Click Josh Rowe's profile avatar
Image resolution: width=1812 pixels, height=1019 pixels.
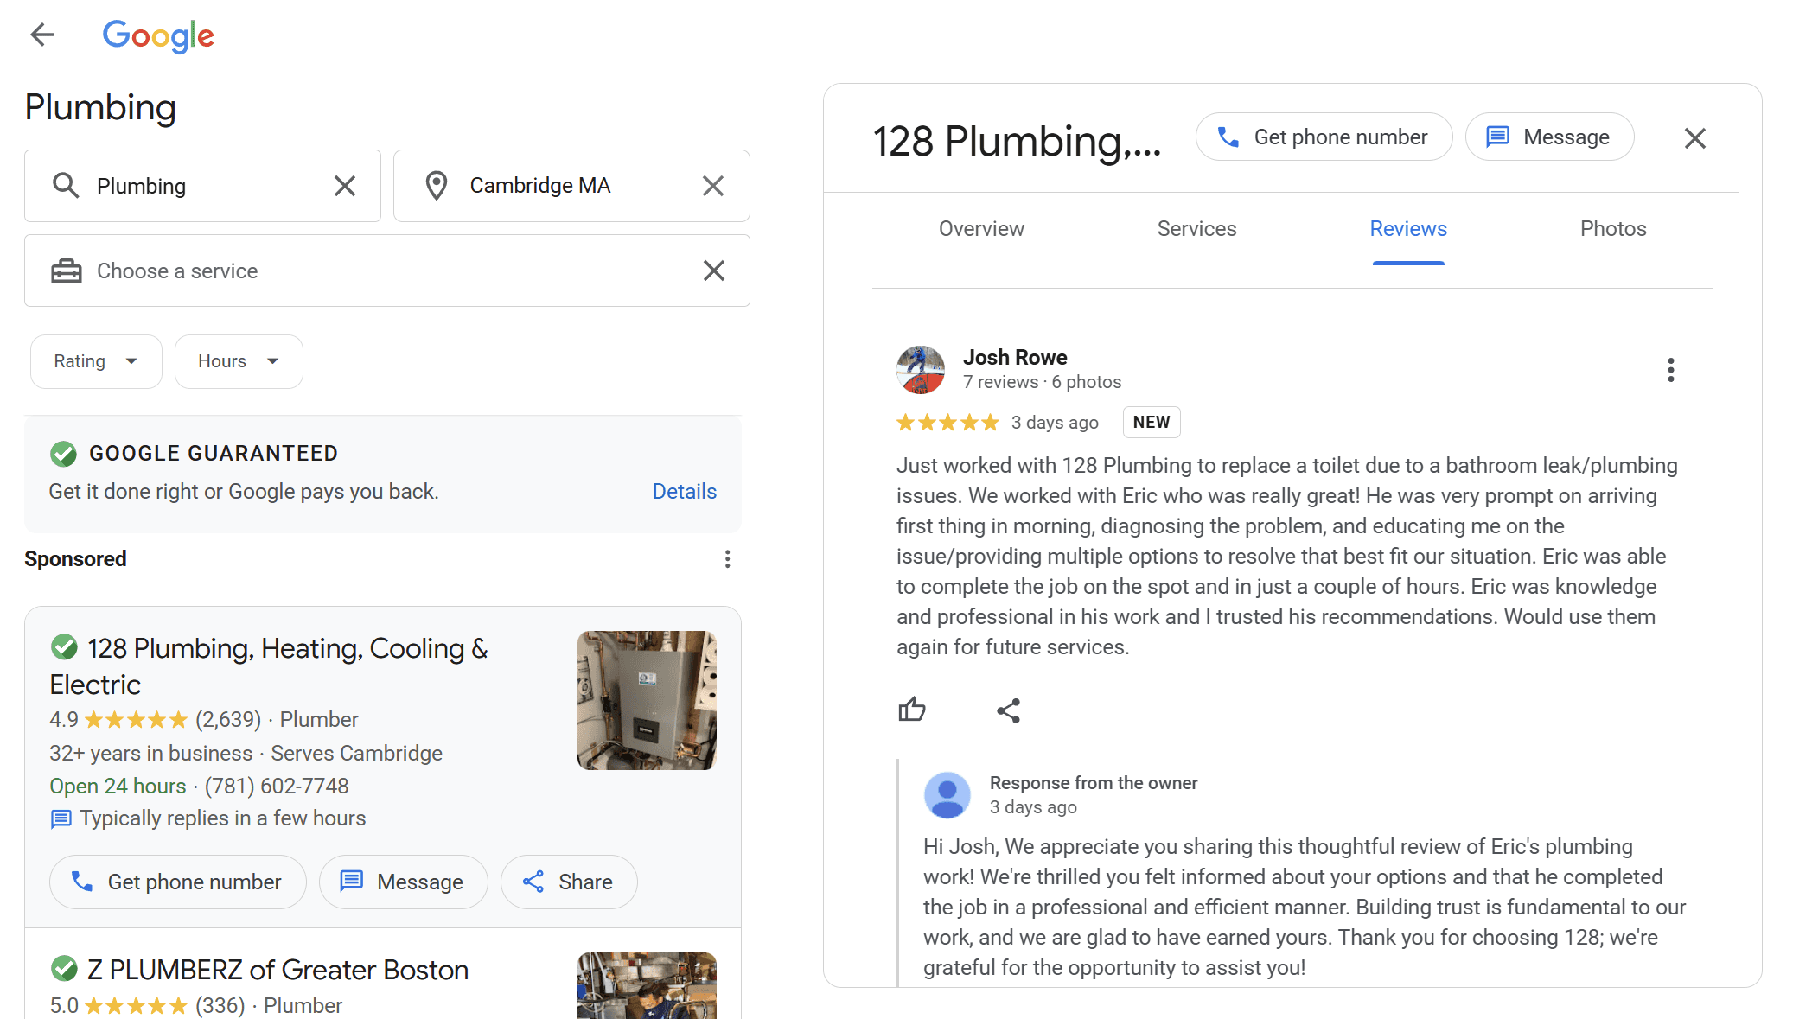pyautogui.click(x=921, y=370)
